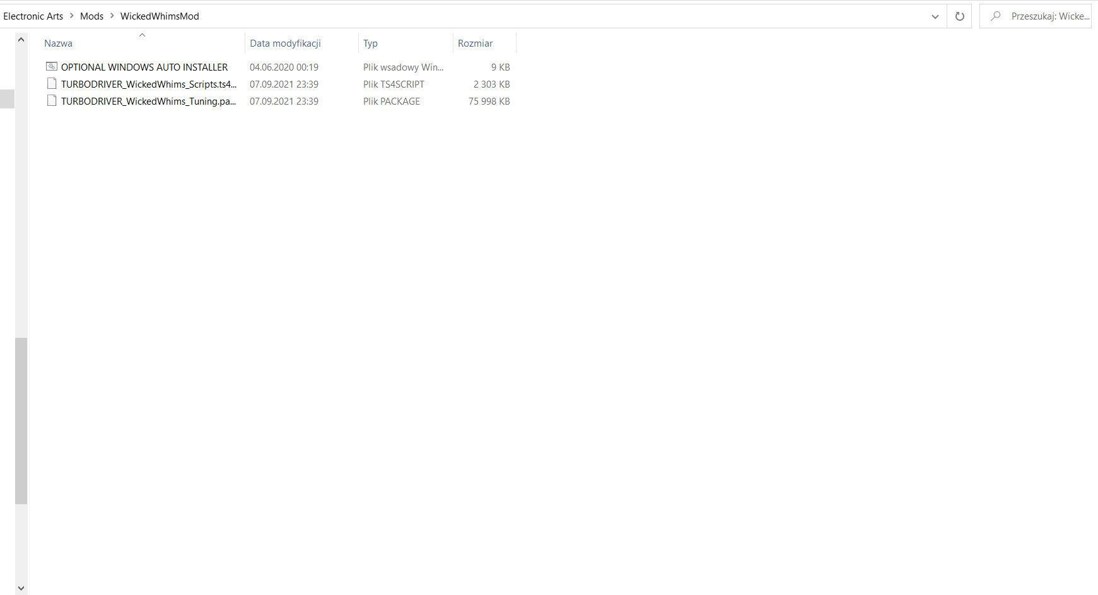
Task: Click the size value 2 303 KB
Action: click(491, 84)
